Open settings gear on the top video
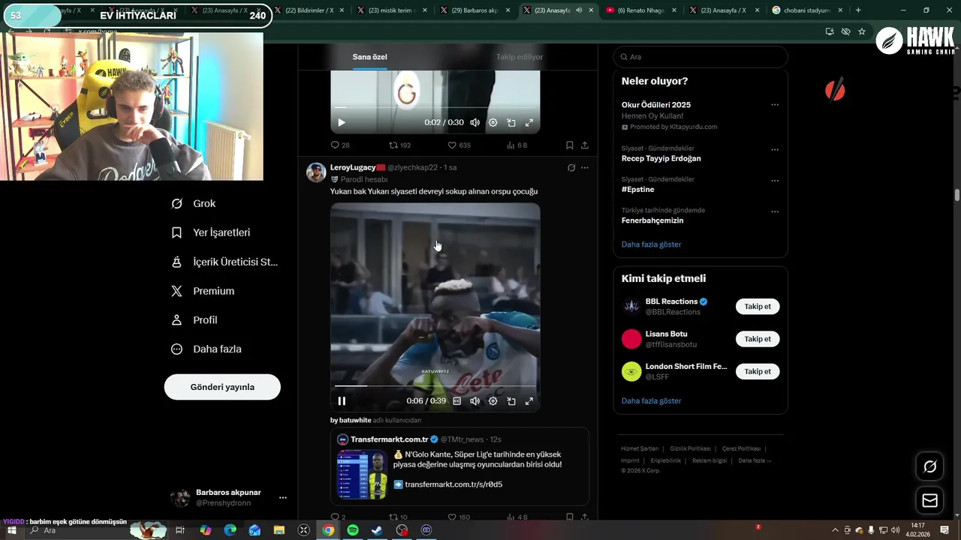This screenshot has width=961, height=540. pyautogui.click(x=493, y=122)
